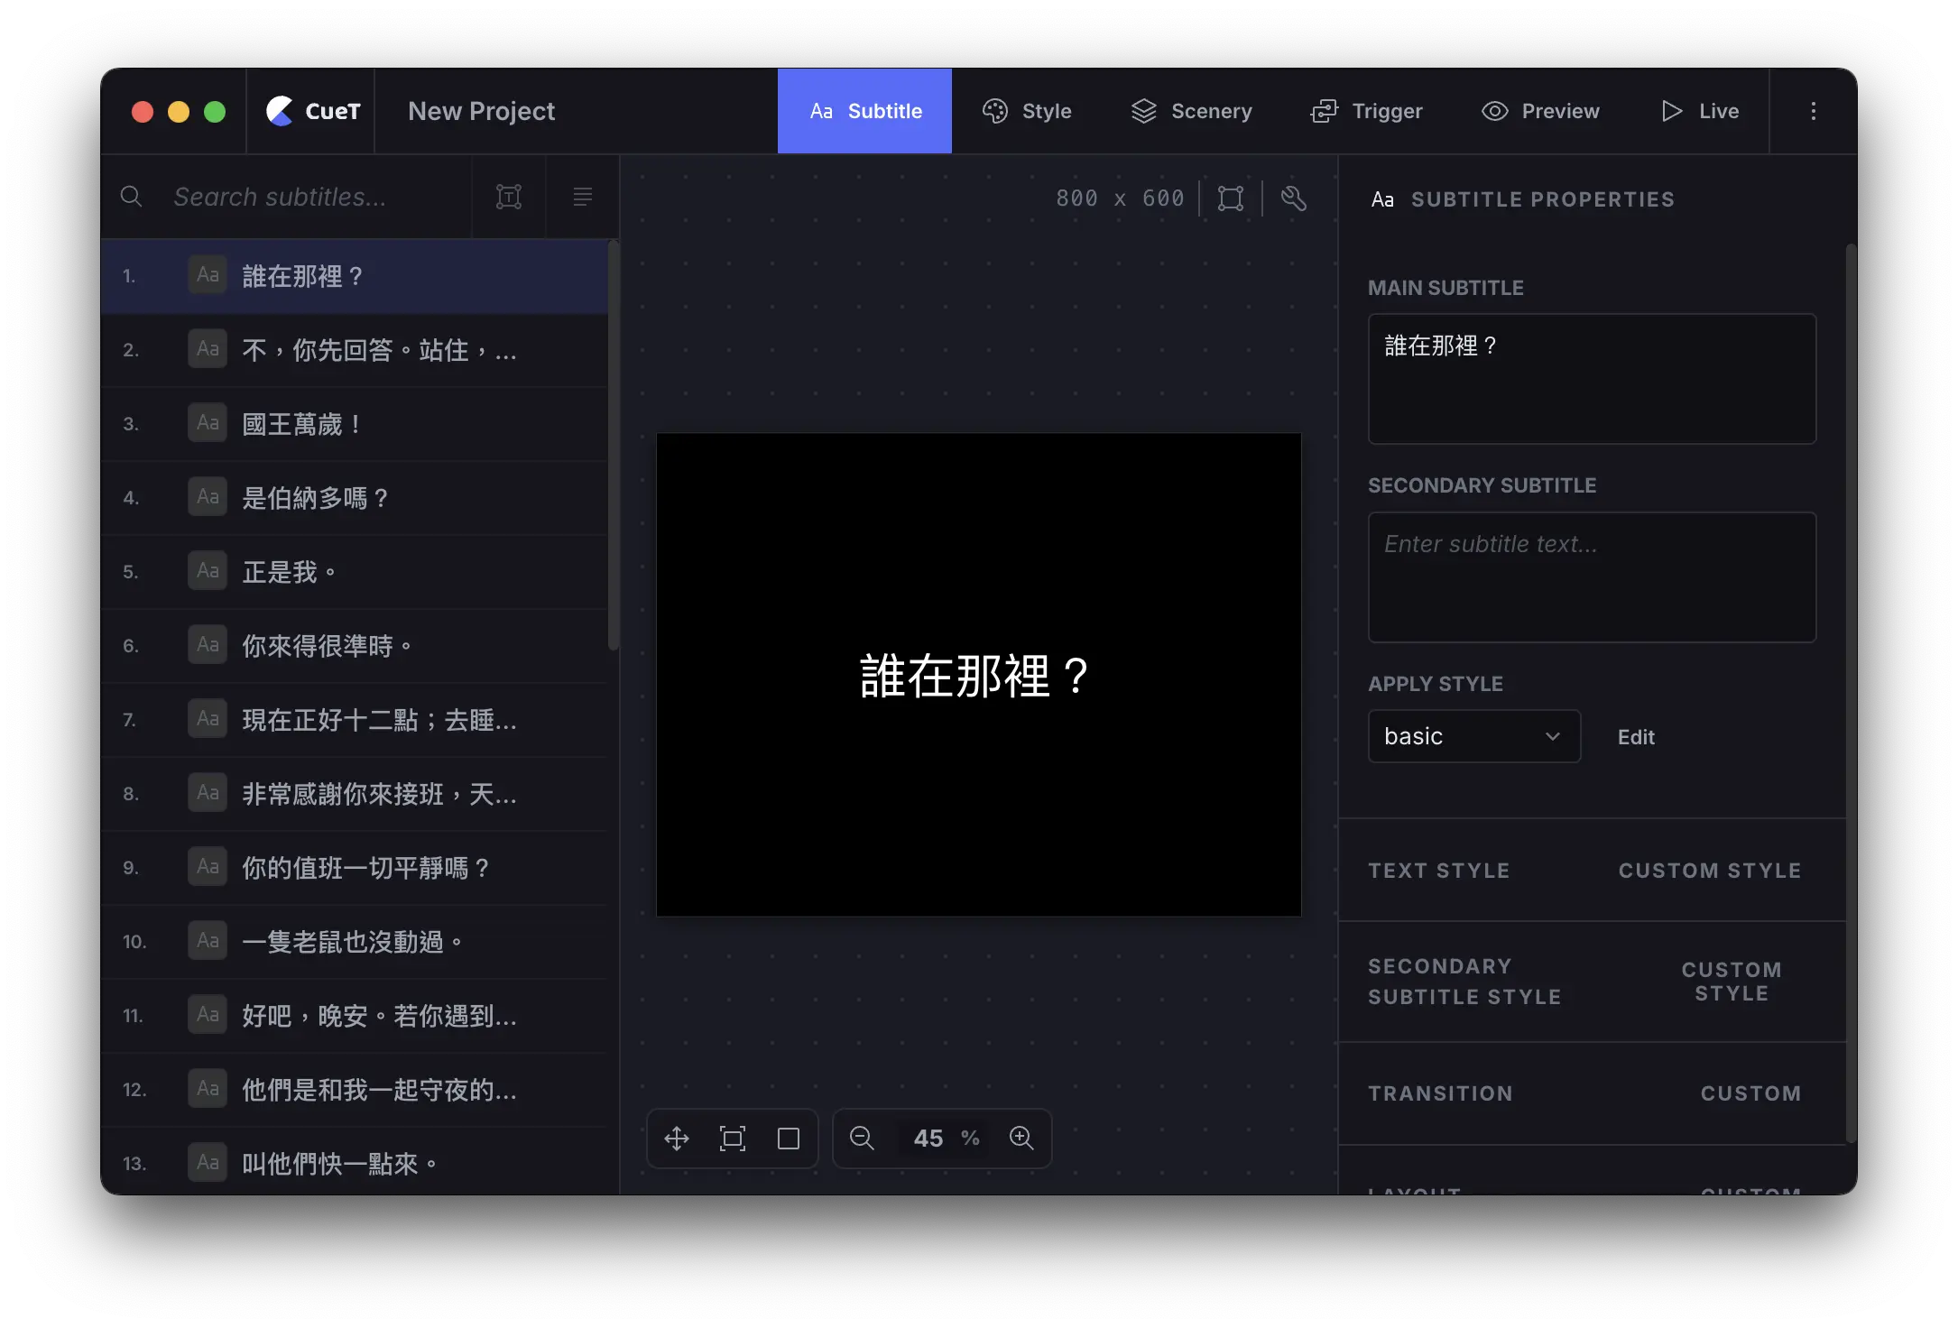This screenshot has height=1328, width=1958.
Task: Click the zoom out magnifier icon
Action: (862, 1139)
